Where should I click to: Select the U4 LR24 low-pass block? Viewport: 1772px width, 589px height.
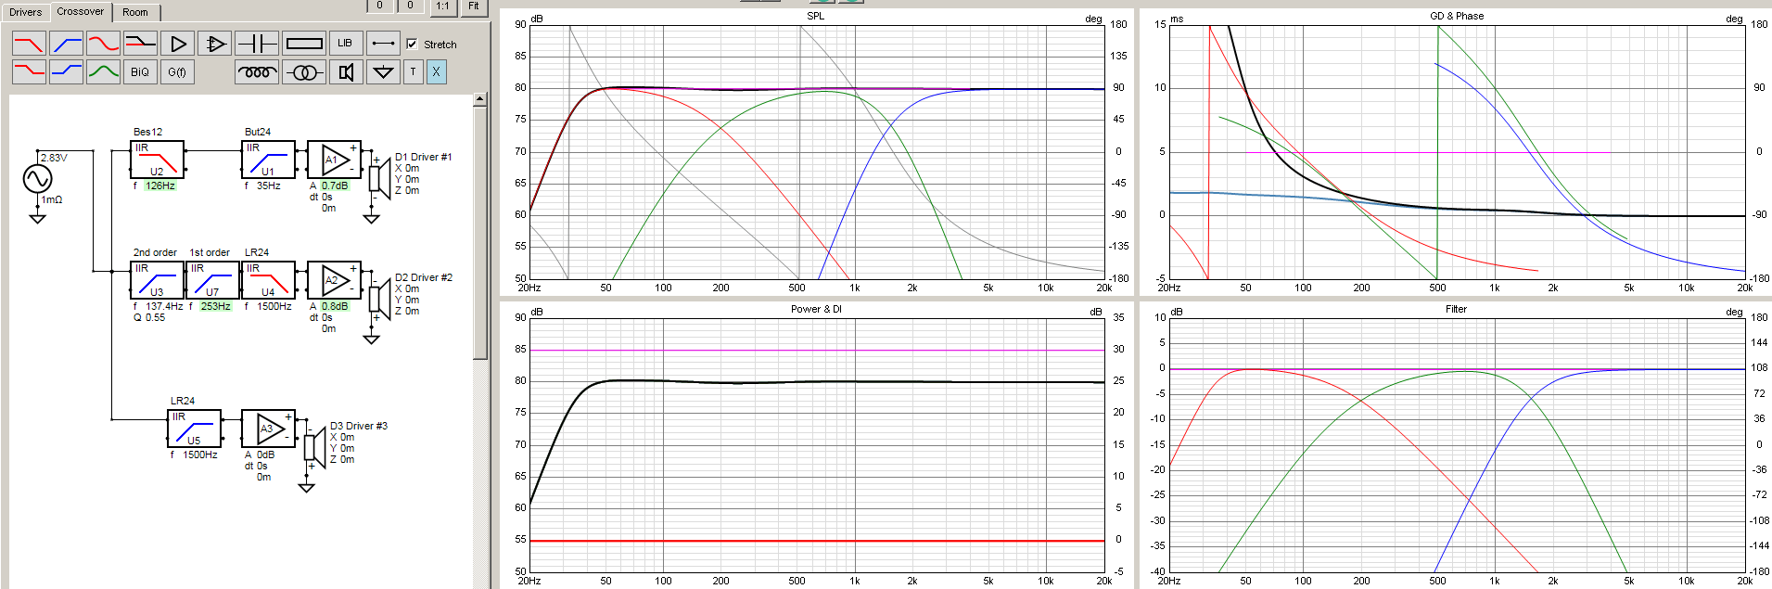(x=268, y=280)
